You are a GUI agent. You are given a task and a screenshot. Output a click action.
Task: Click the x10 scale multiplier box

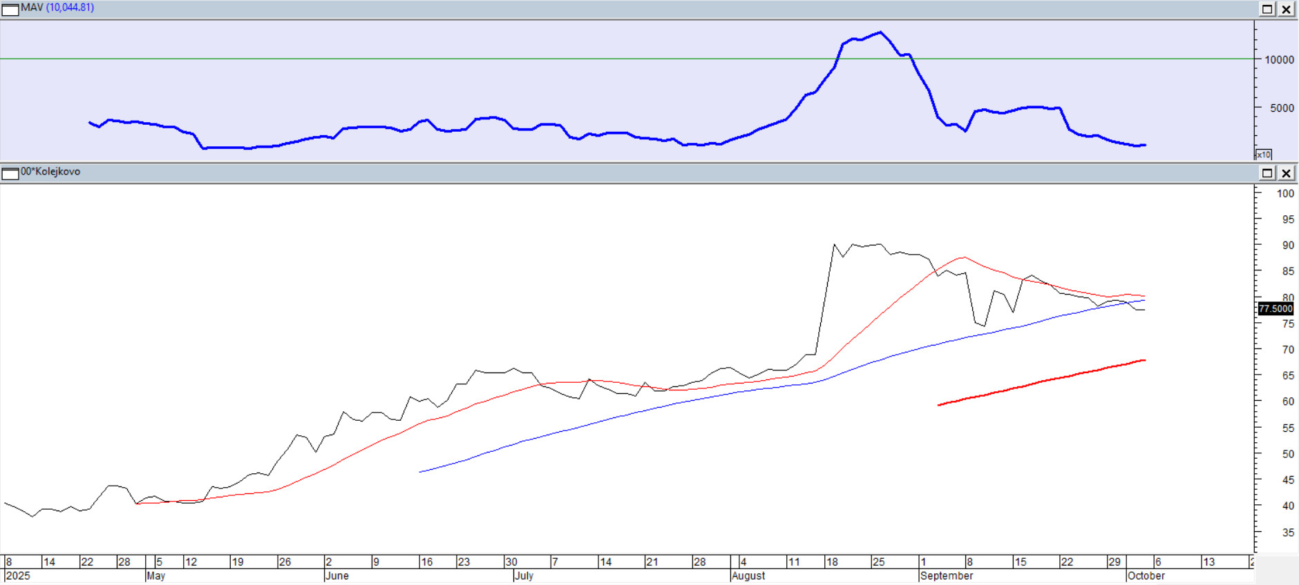point(1264,155)
